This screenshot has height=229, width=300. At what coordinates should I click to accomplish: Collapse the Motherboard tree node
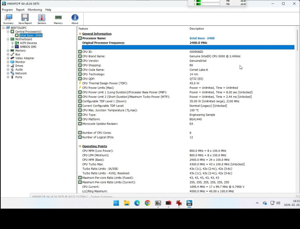(x=8, y=39)
